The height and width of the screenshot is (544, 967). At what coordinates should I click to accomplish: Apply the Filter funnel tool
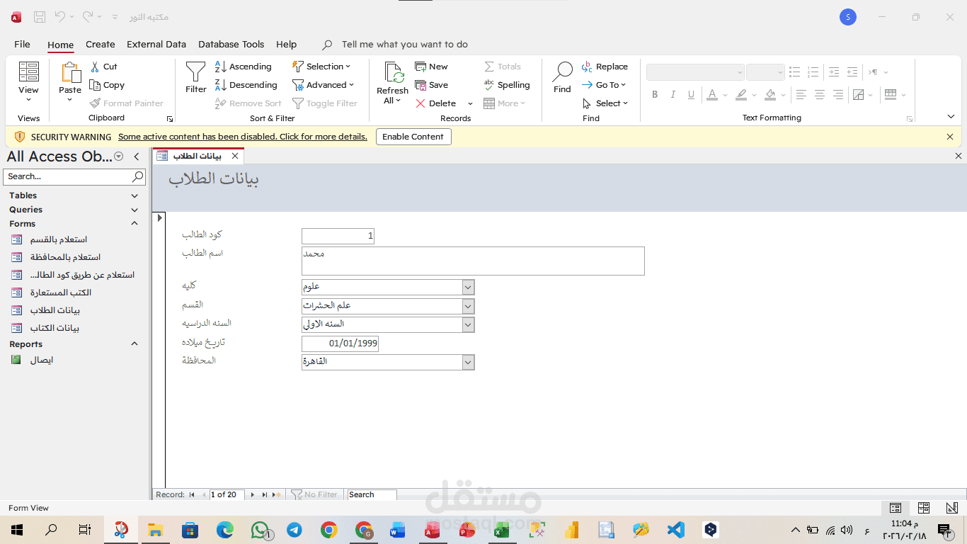pyautogui.click(x=196, y=78)
